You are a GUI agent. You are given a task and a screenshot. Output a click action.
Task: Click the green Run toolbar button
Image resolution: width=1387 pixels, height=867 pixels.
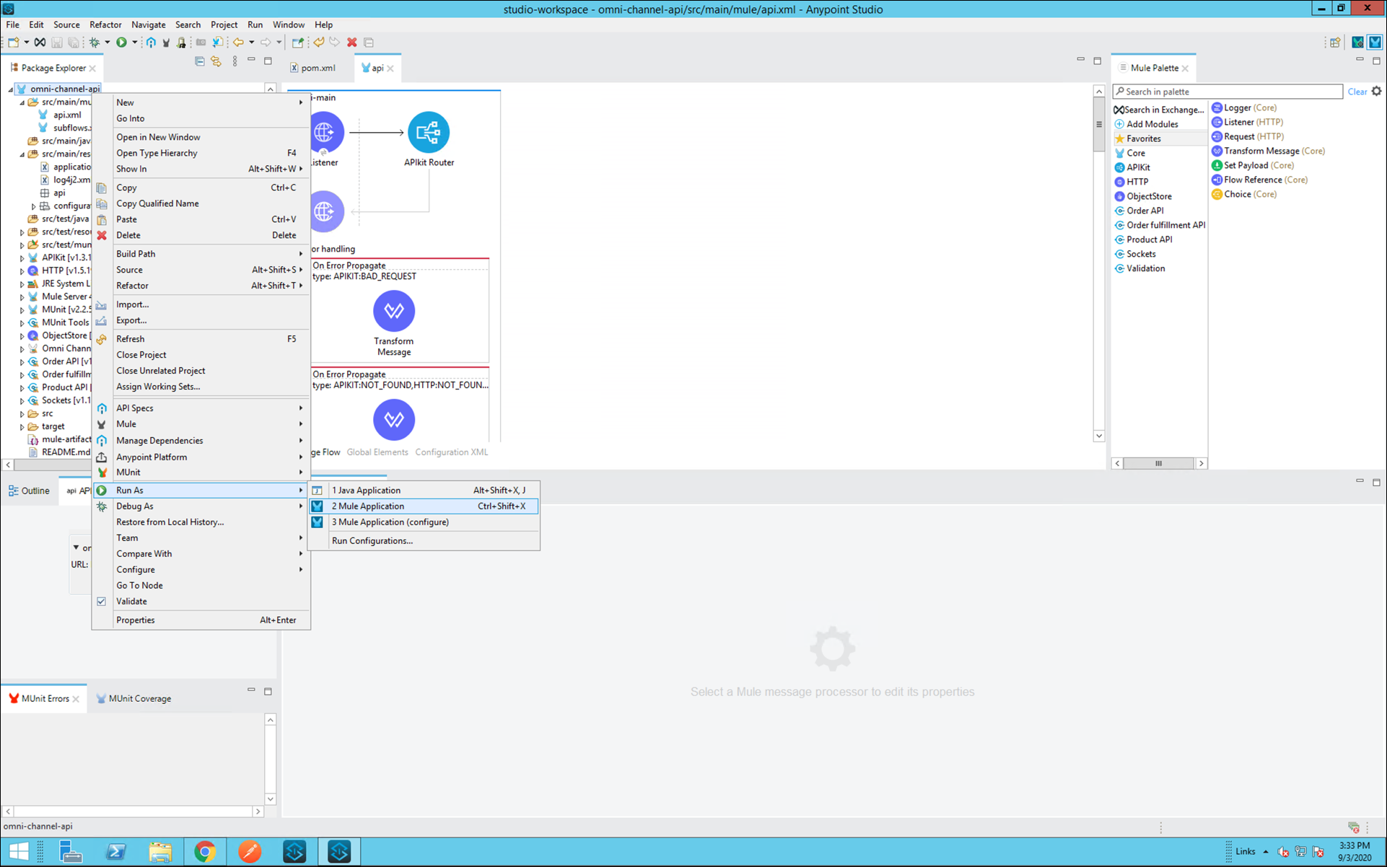tap(121, 43)
